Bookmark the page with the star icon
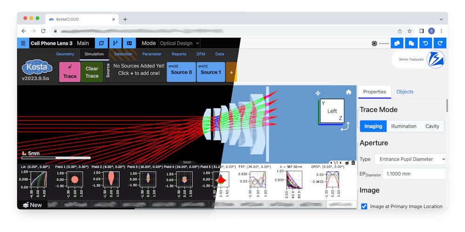 coord(410,31)
